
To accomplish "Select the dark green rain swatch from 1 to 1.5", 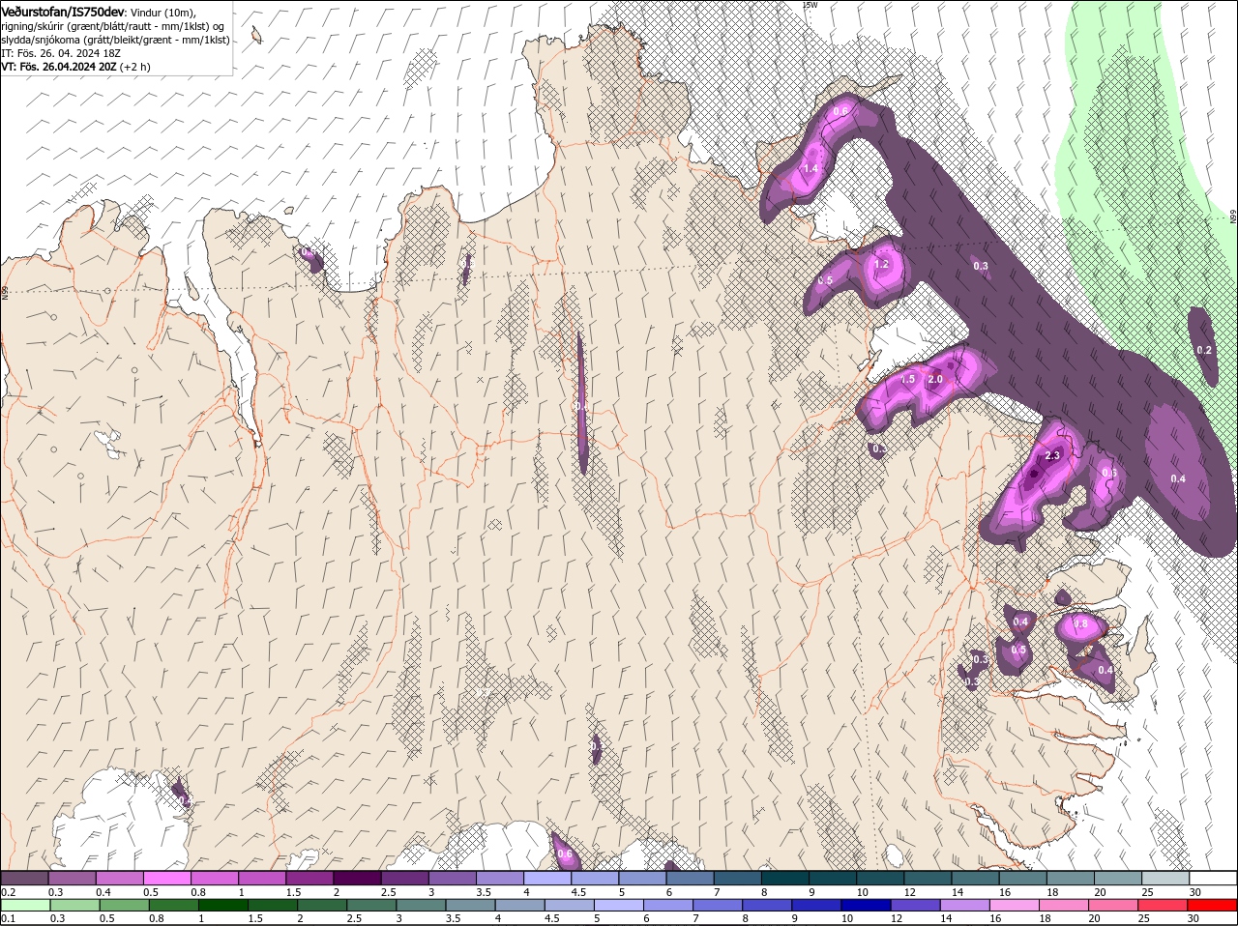I will pos(224,906).
